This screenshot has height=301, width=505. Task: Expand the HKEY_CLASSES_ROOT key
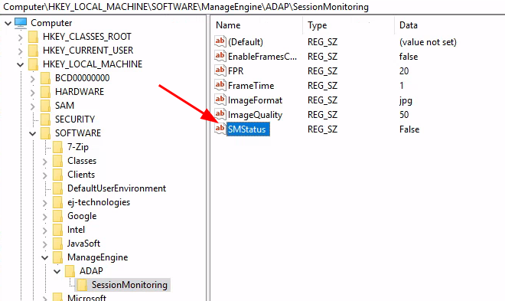(21, 38)
